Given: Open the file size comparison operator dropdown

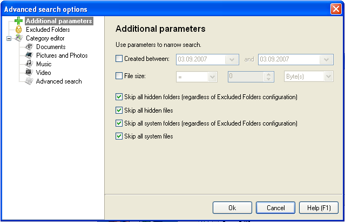Looking at the screenshot, I should point(212,77).
